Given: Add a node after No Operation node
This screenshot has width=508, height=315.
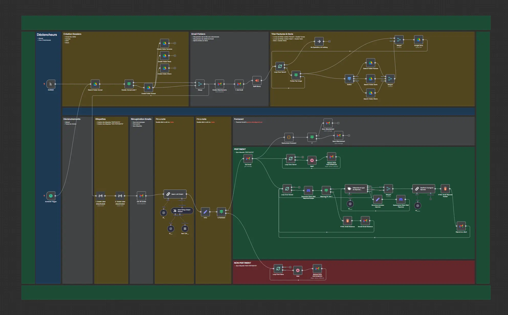Looking at the screenshot, I should (x=329, y=41).
